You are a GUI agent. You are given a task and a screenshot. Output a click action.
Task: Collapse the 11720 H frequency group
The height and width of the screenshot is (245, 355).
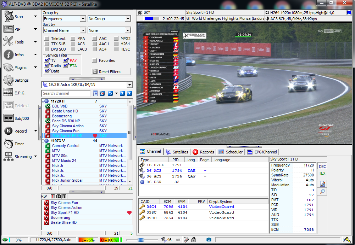tap(43, 101)
